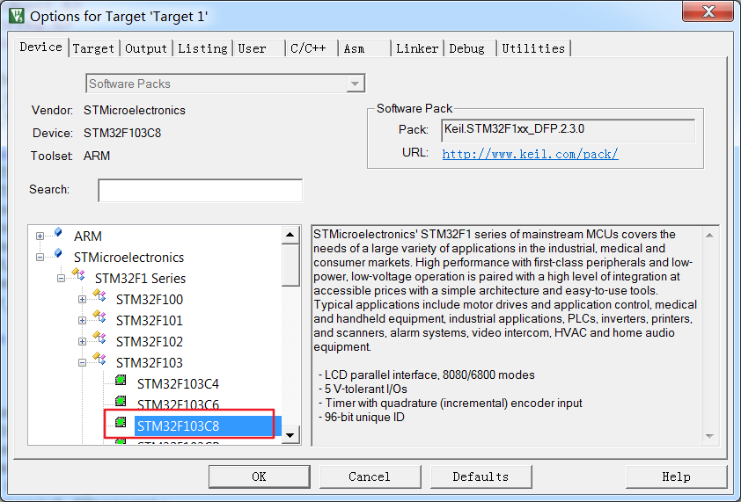741x502 pixels.
Task: Switch to the Output tab
Action: coord(146,48)
